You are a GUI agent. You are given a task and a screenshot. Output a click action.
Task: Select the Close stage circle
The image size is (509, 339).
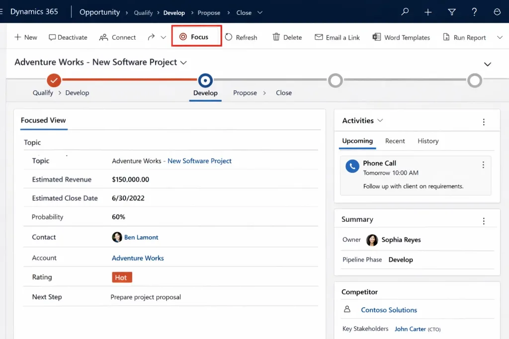tap(474, 80)
